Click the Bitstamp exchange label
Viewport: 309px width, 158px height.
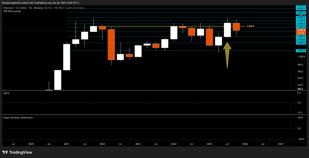pos(38,8)
